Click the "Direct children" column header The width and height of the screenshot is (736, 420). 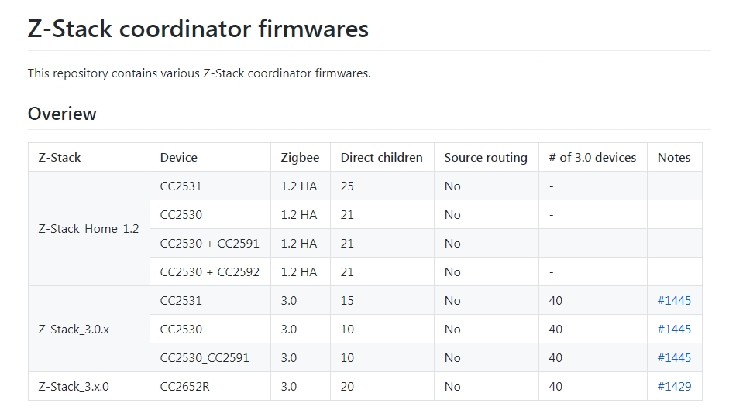coord(381,157)
